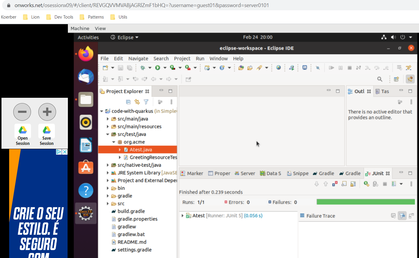Viewport: 419px width, 258px height.
Task: Open the JUnit view menu (three dots)
Action: pyautogui.click(x=411, y=184)
